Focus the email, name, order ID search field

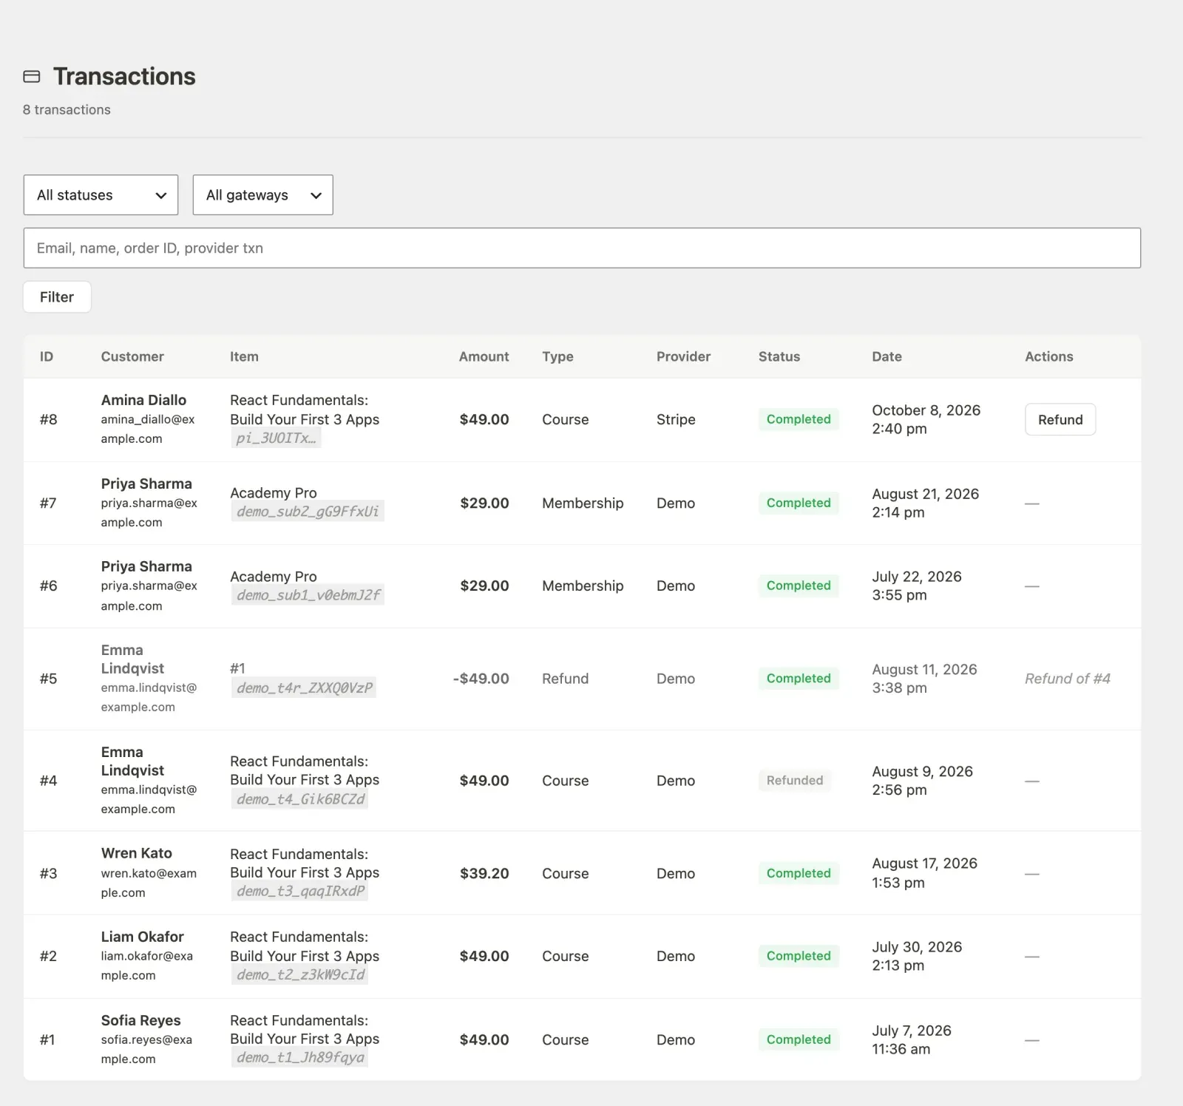pos(582,248)
